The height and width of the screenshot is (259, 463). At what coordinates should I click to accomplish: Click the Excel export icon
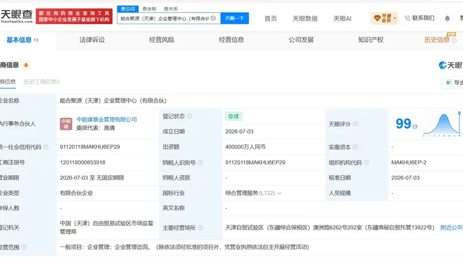[449, 83]
